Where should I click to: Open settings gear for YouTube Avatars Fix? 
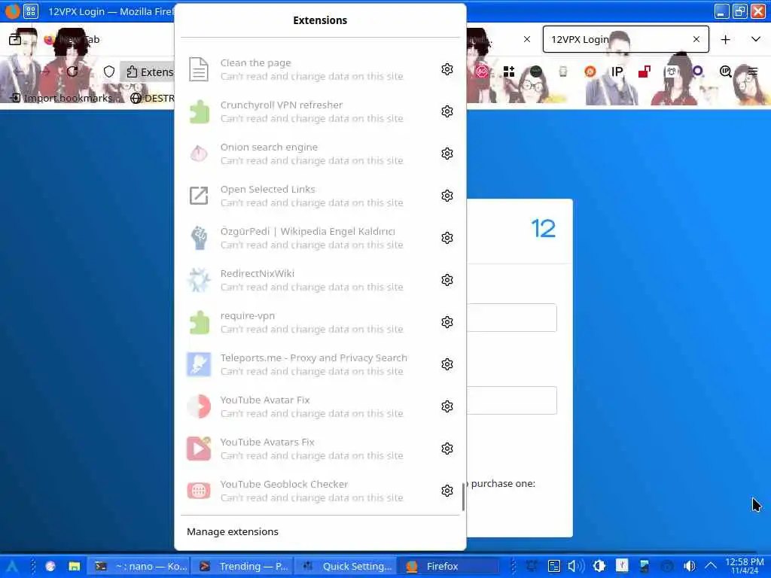446,449
